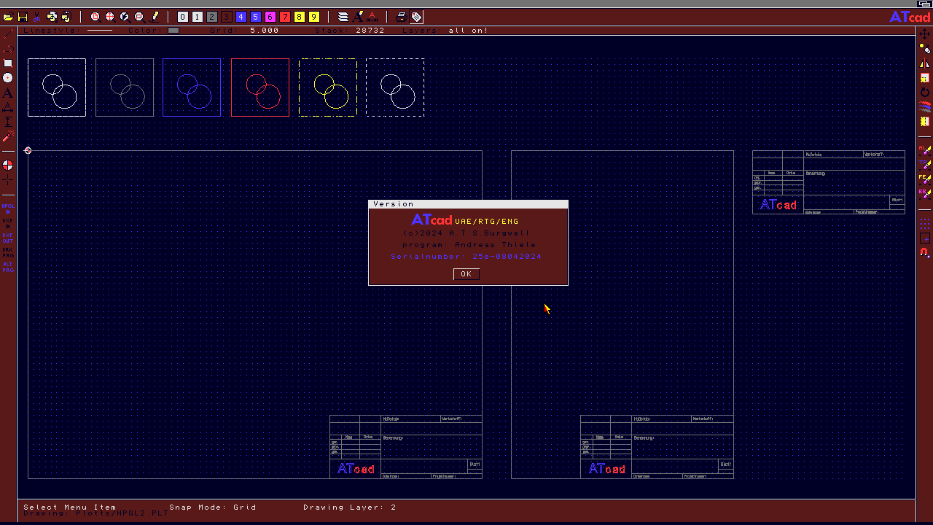Viewport: 933px width, 525px height.
Task: Open the layers stack menu icon
Action: (343, 17)
